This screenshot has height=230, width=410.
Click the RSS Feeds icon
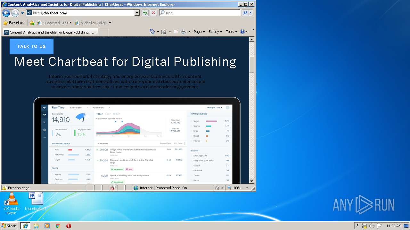click(164, 32)
